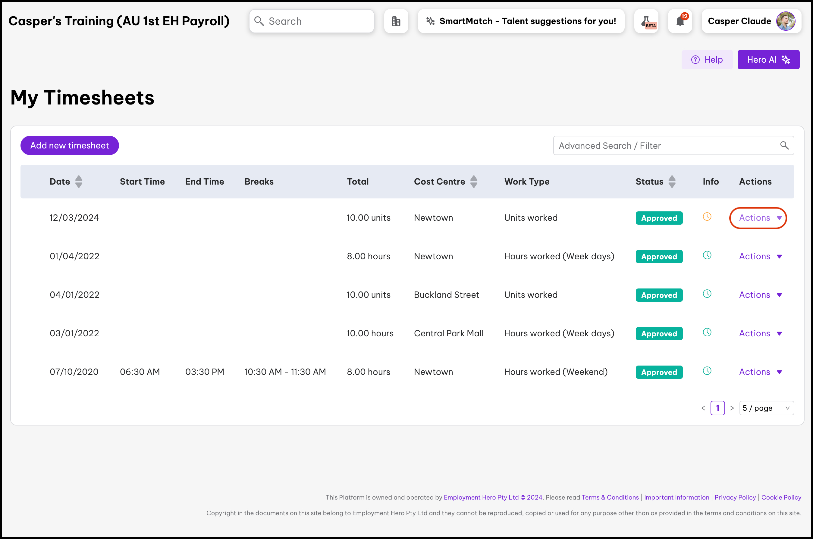Screen dimensions: 813x539
Task: Click the info clock icon for 07/10/2020 row
Action: coord(707,371)
